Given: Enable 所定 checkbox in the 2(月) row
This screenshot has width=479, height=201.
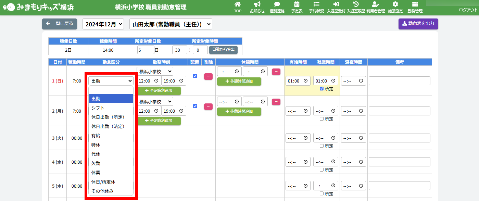Looking at the screenshot, I should (322, 119).
